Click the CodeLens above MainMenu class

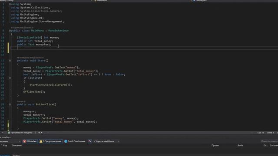tap(22, 28)
